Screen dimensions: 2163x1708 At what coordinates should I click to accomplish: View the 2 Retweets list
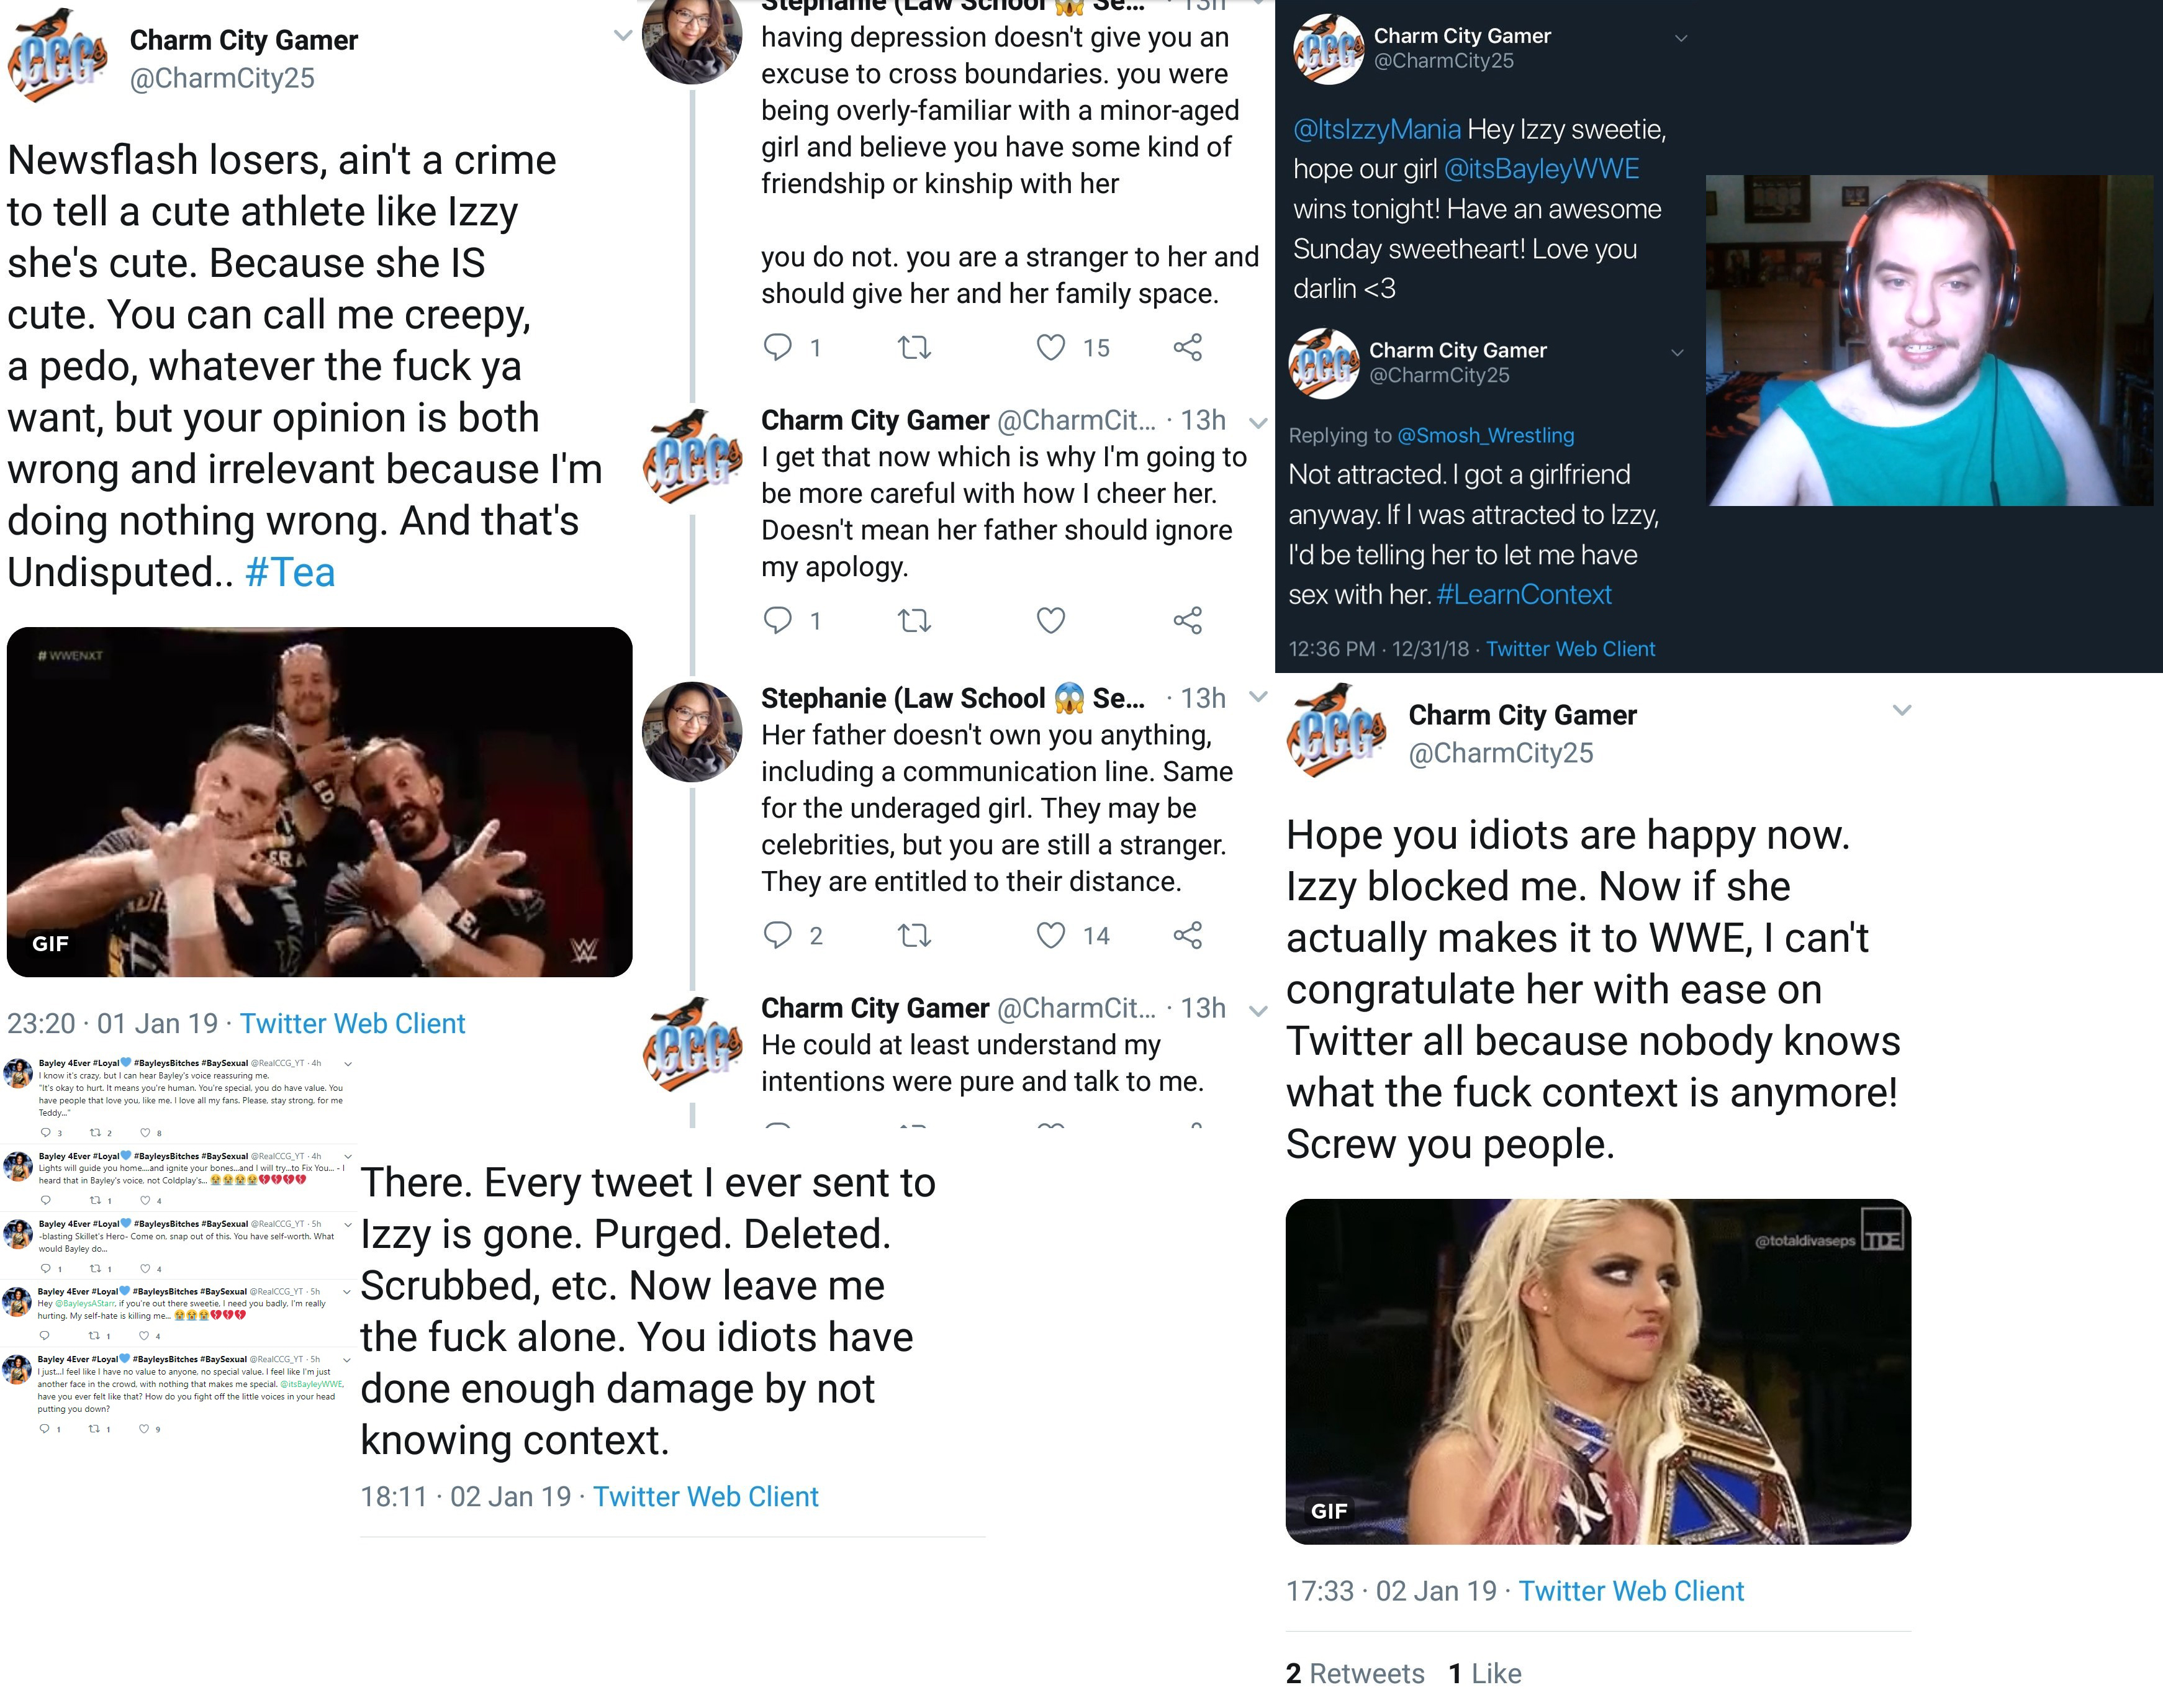1355,1674
